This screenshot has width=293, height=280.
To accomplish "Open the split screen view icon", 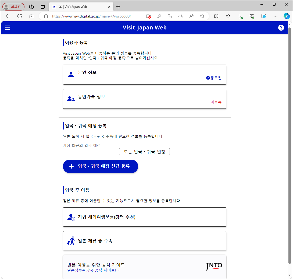I will pos(216,16).
